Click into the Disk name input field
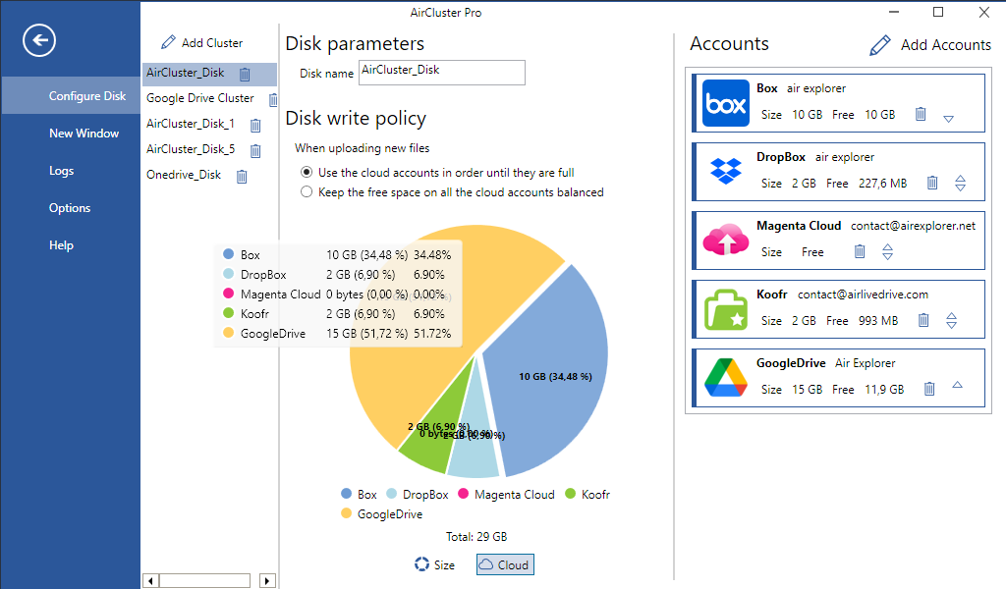Screen dimensions: 1006x589 (442, 73)
